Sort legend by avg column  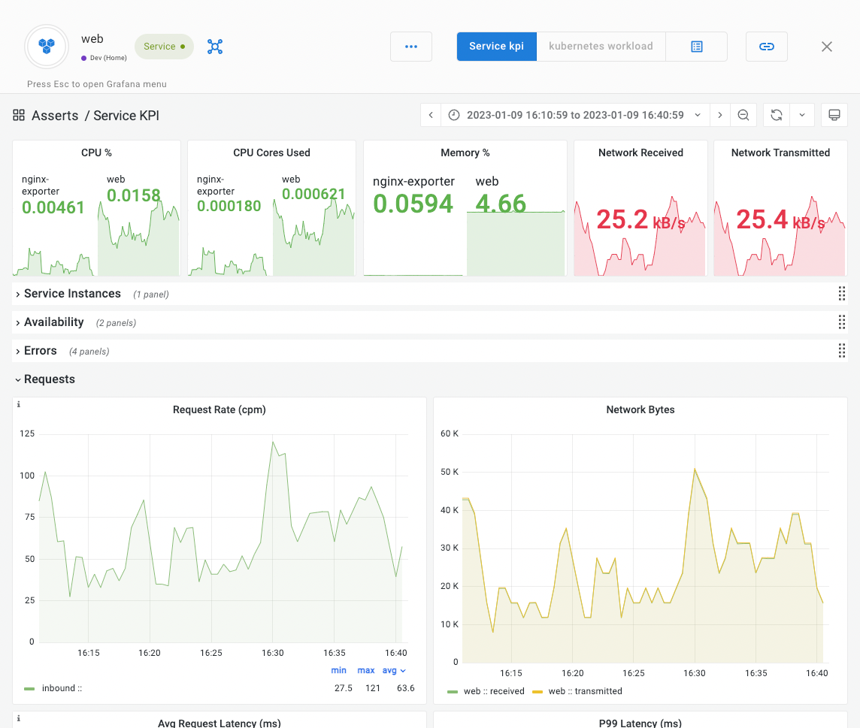pos(393,670)
